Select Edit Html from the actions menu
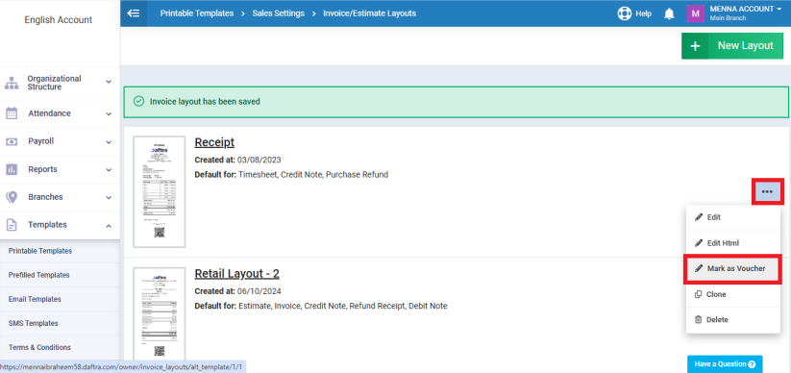The image size is (791, 373). point(733,243)
